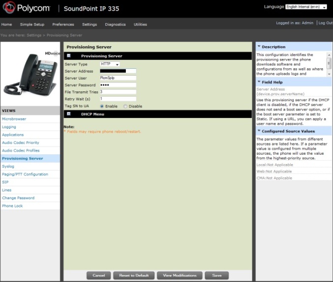
Task: Open Microbrowser view
Action: pos(14,119)
